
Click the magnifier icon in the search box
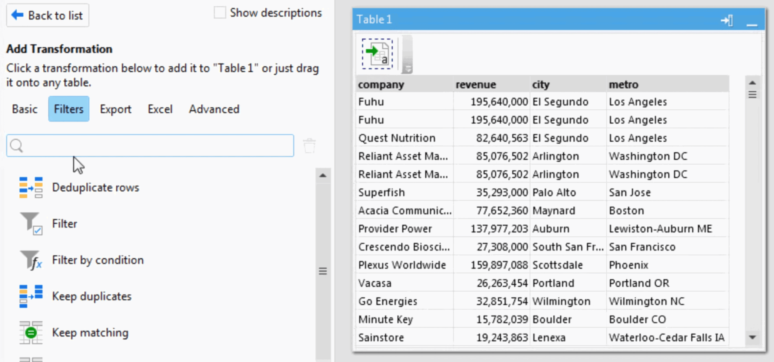click(x=17, y=146)
